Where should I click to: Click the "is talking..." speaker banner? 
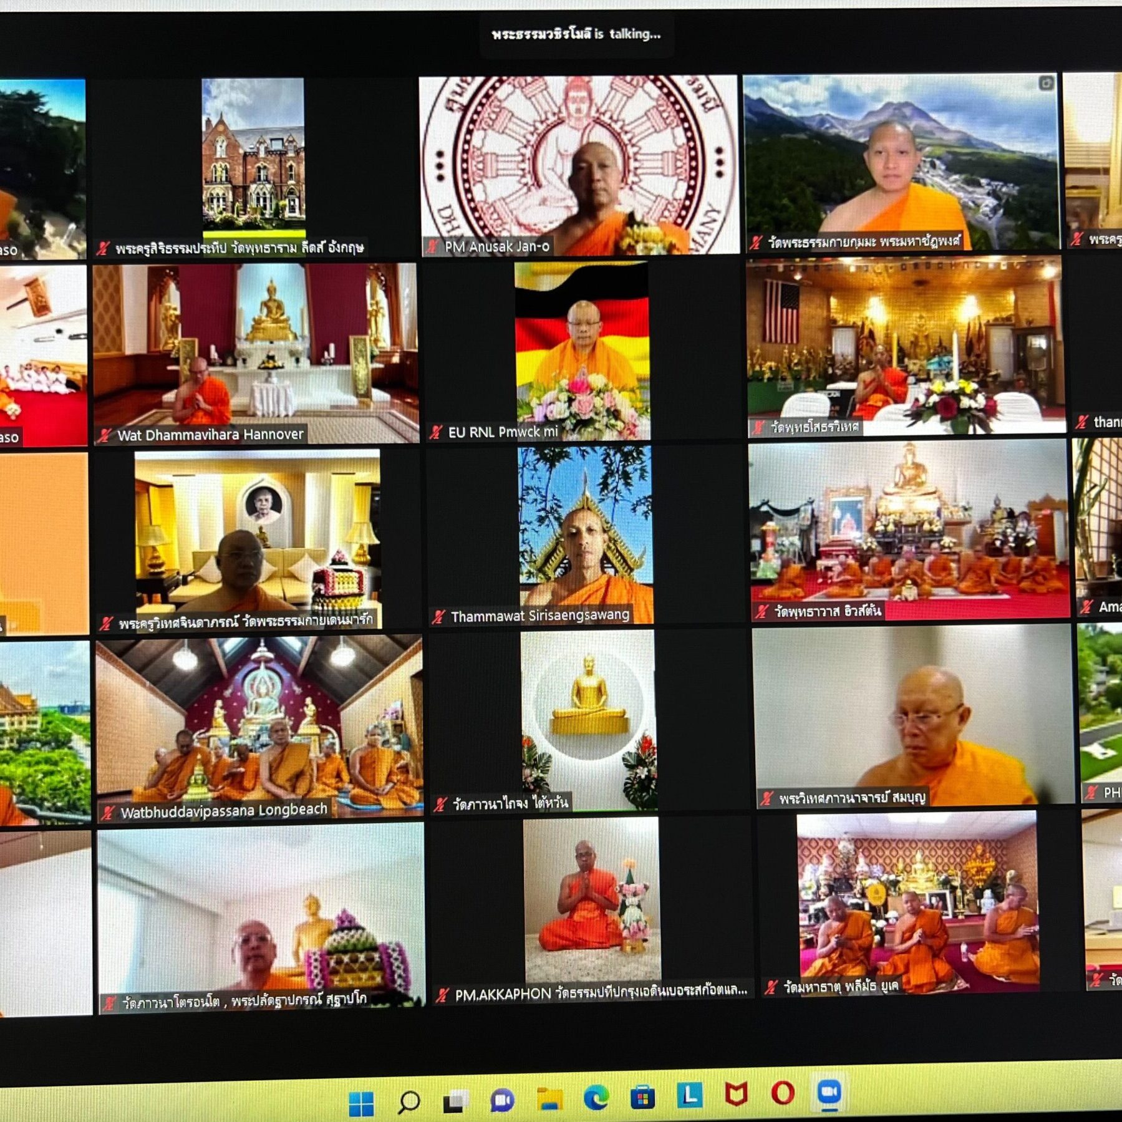coord(576,34)
